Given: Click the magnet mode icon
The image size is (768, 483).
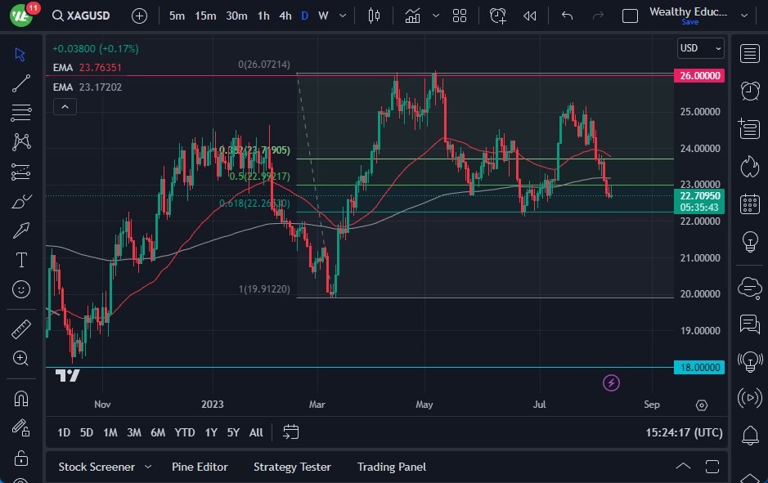Looking at the screenshot, I should [21, 398].
